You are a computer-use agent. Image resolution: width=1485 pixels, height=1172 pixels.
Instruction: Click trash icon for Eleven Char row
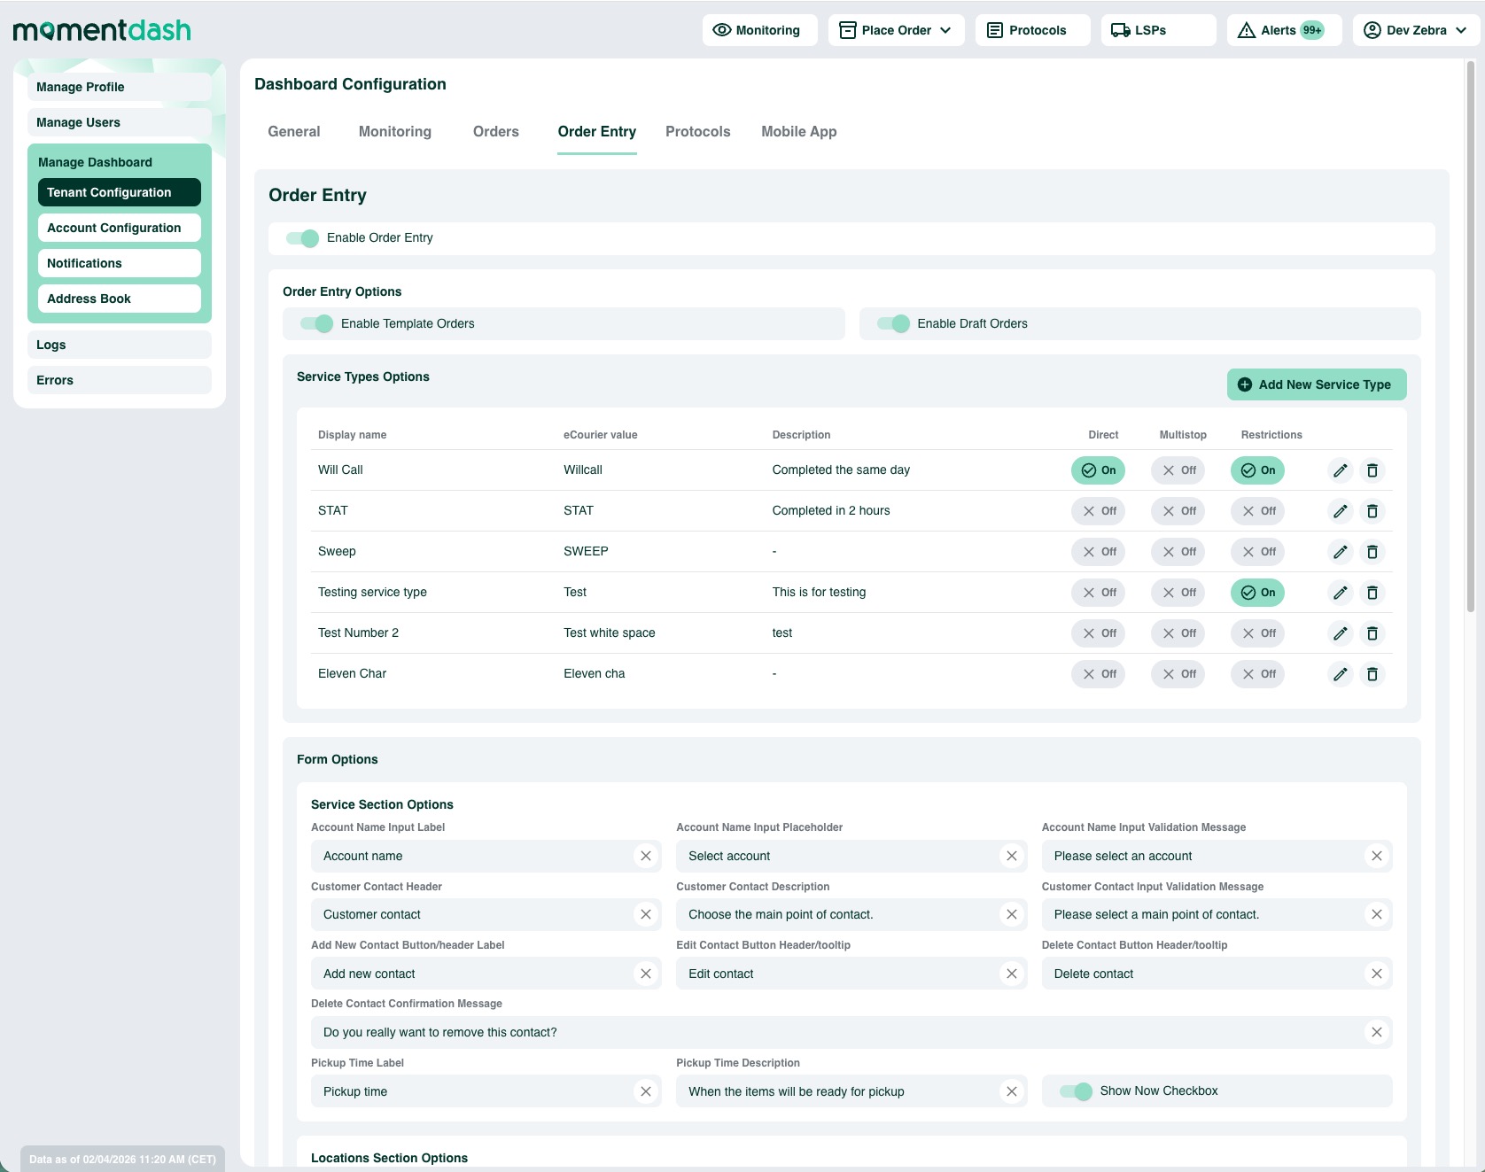1372,674
